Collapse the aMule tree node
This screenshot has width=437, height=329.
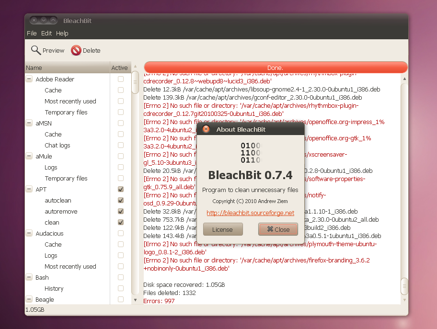click(29, 156)
